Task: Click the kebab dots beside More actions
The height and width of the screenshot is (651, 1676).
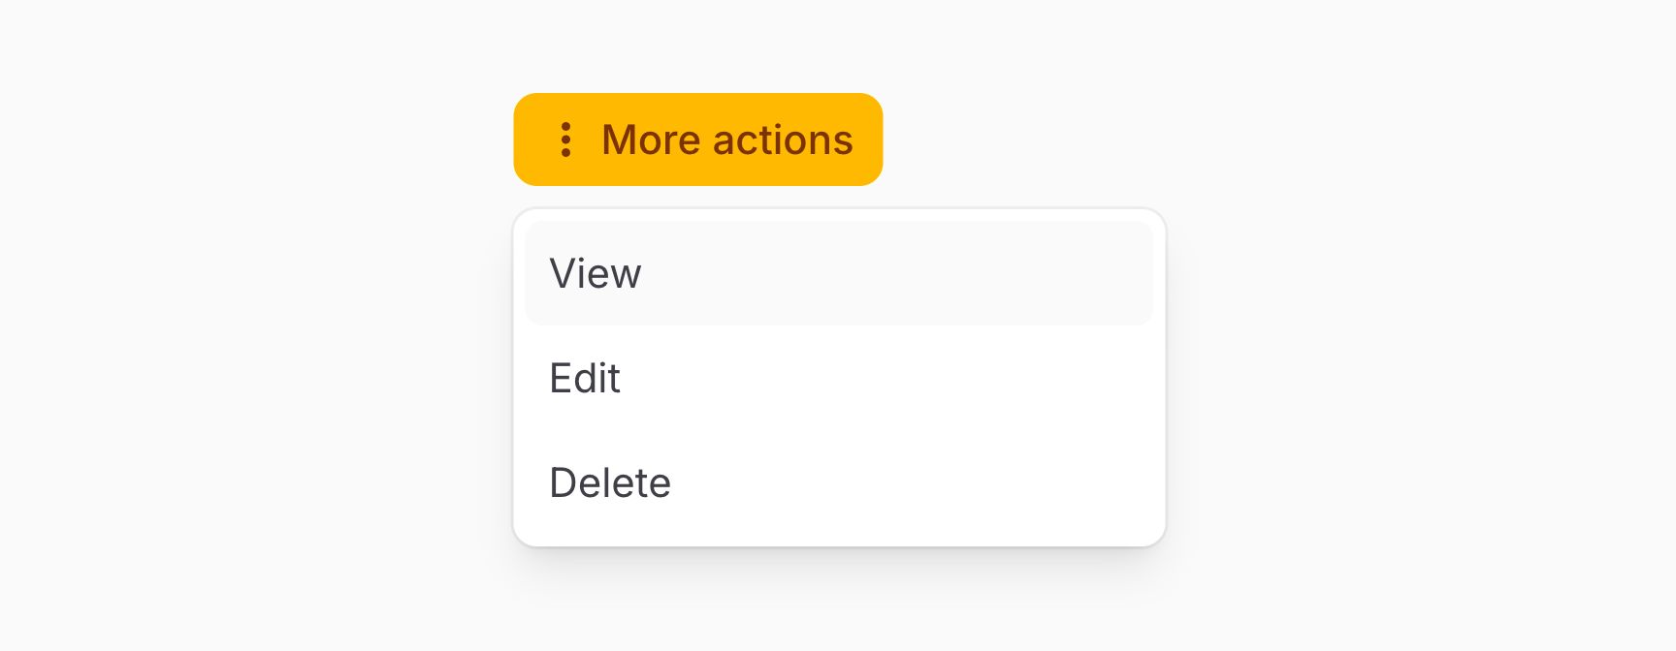Action: point(565,139)
